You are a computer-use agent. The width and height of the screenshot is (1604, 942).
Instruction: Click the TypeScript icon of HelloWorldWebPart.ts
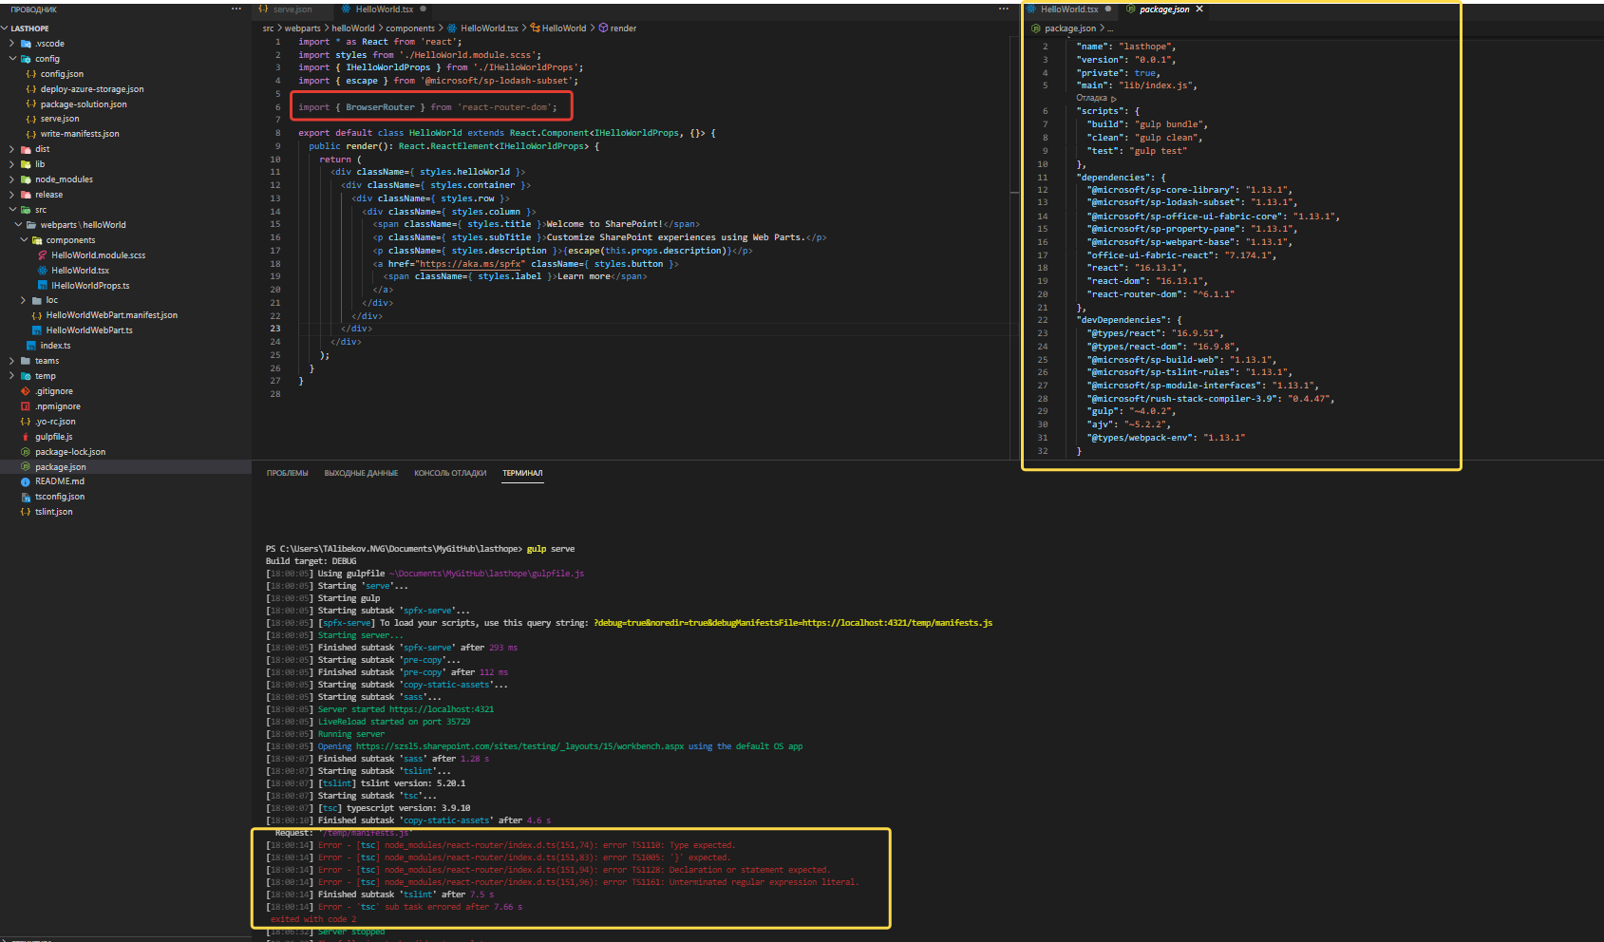point(37,330)
